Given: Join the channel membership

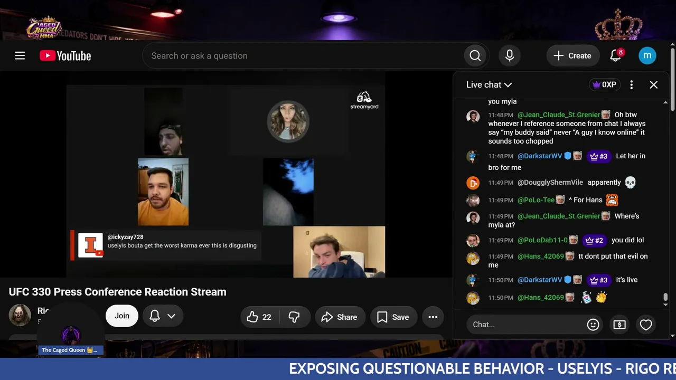Looking at the screenshot, I should click(122, 316).
